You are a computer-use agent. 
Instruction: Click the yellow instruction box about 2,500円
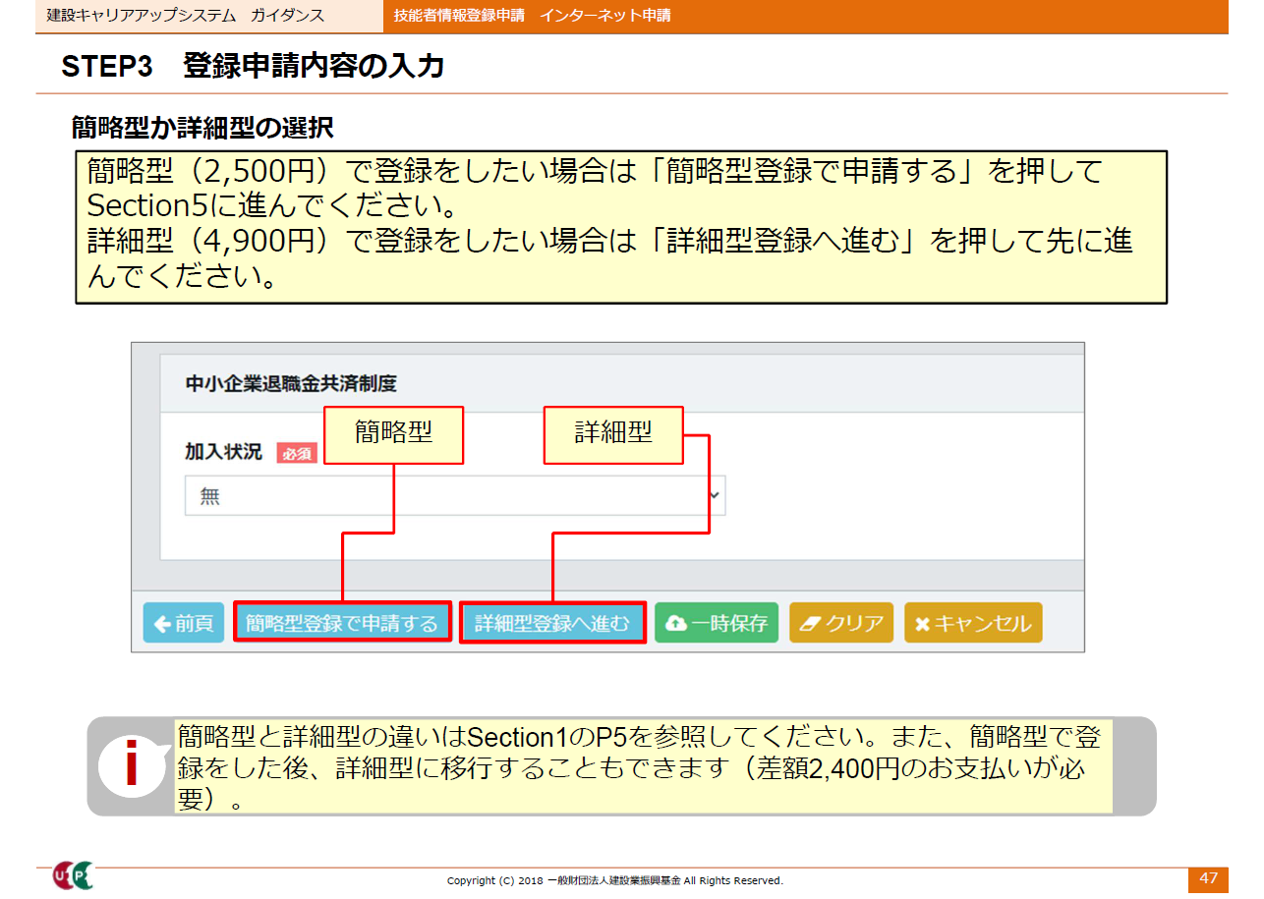pos(621,227)
